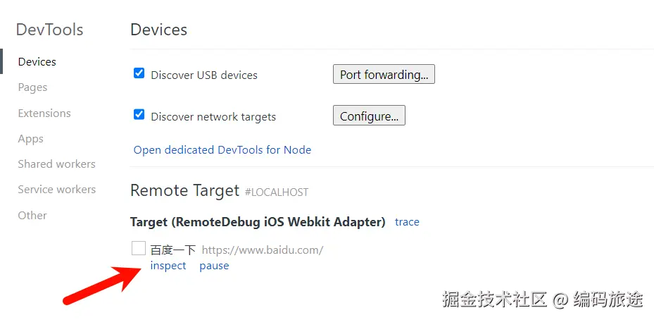Toggle the Discover USB devices checkbox
The height and width of the screenshot is (320, 654).
point(139,73)
